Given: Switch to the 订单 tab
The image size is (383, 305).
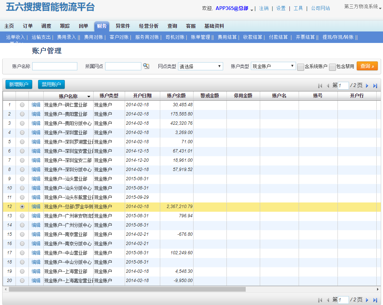Looking at the screenshot, I should point(28,26).
